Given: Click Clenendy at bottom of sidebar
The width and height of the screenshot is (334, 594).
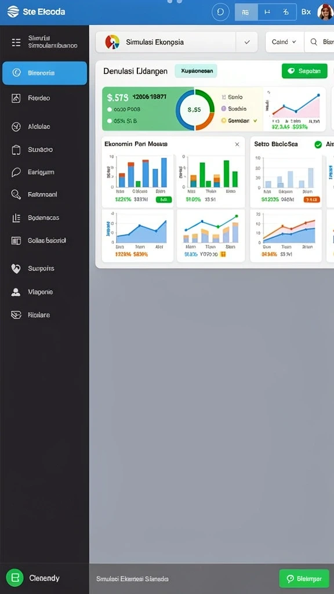Looking at the screenshot, I should (44, 578).
